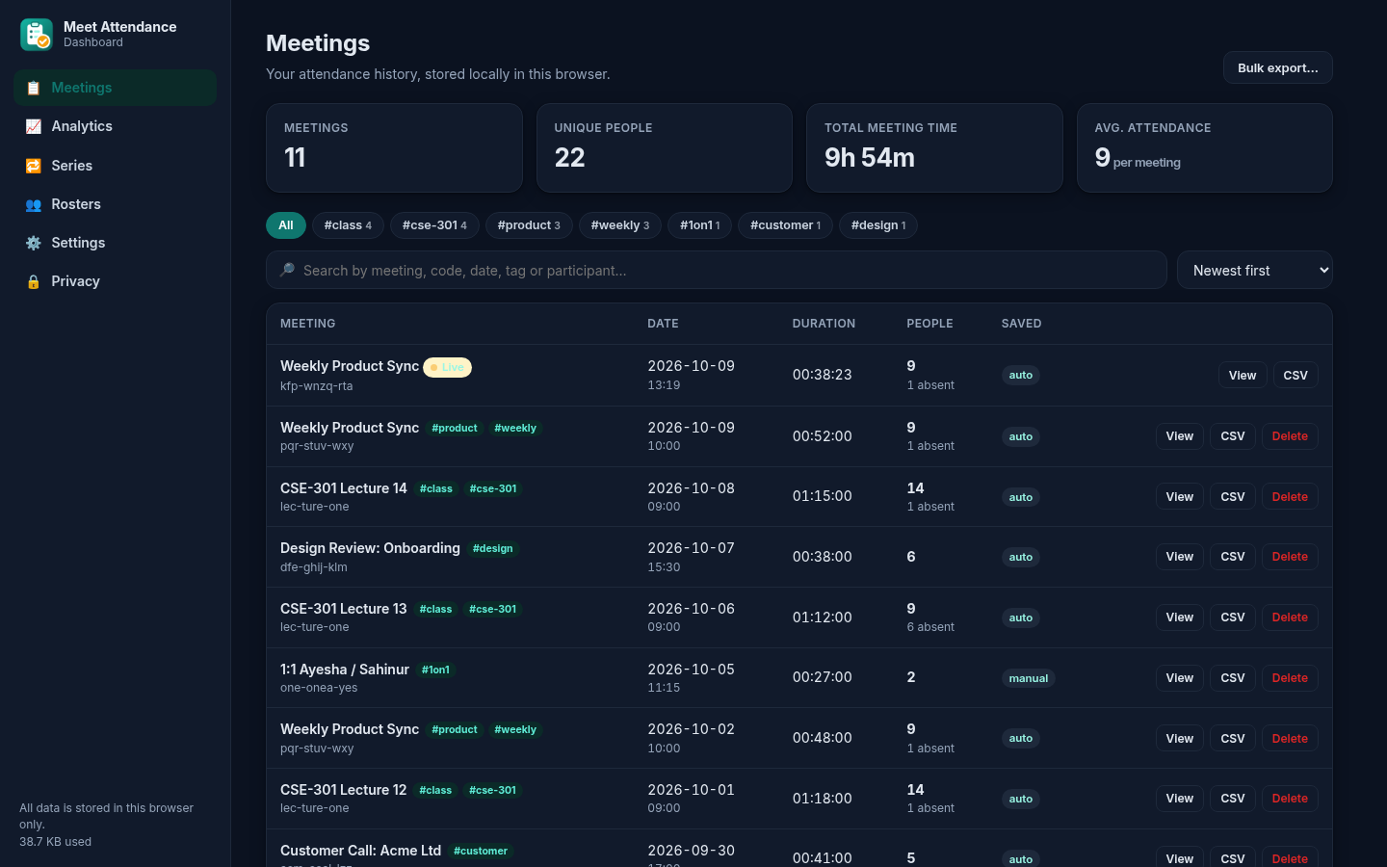Delete CSE-301 Lecture 13 meeting

point(1290,617)
